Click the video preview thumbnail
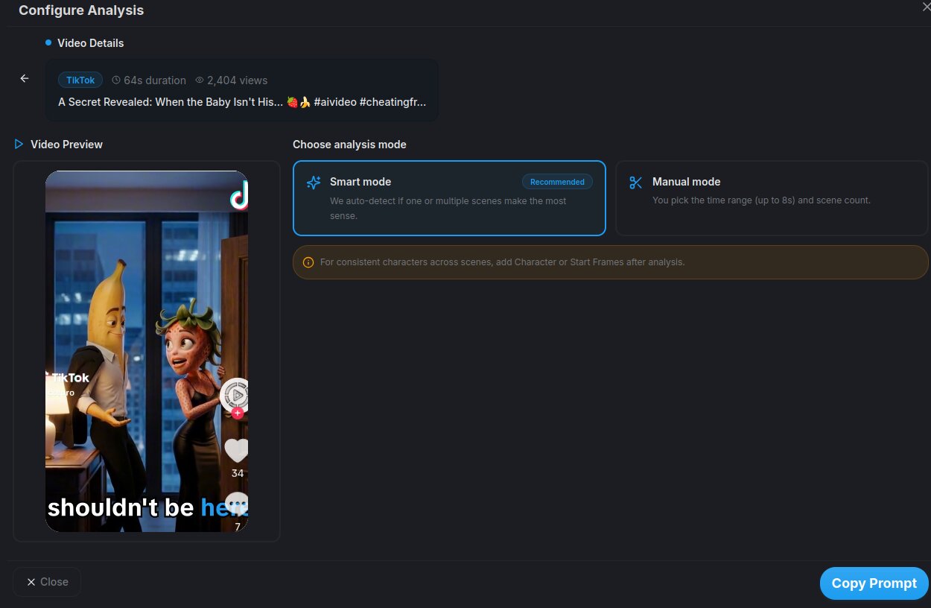931x608 pixels. [x=147, y=351]
